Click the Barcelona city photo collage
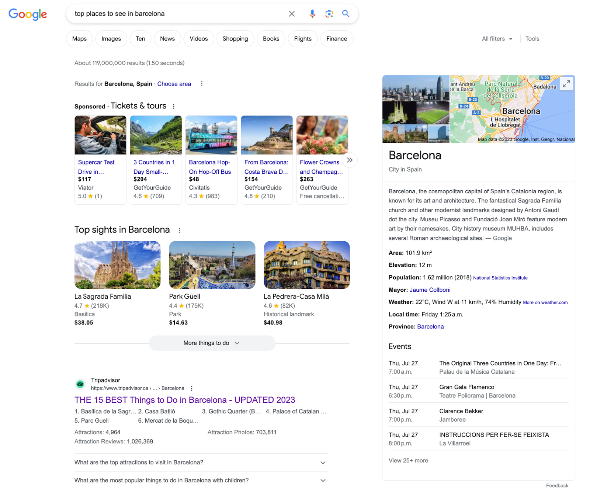590x495 pixels. point(416,109)
